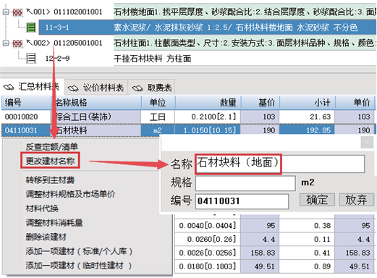Click subtotal cell 0.41
This screenshot has height=278, width=377.
pyautogui.click(x=308, y=253)
